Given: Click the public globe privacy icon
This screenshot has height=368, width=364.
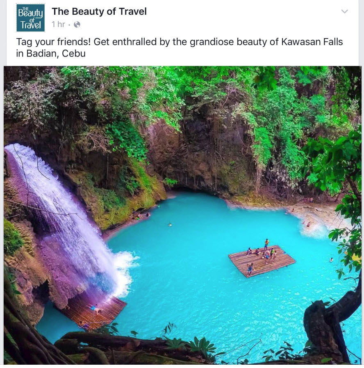Looking at the screenshot, I should click(77, 25).
